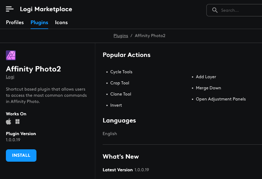The width and height of the screenshot is (262, 179).
Task: Click the Plugin Version label
Action: (x=21, y=134)
